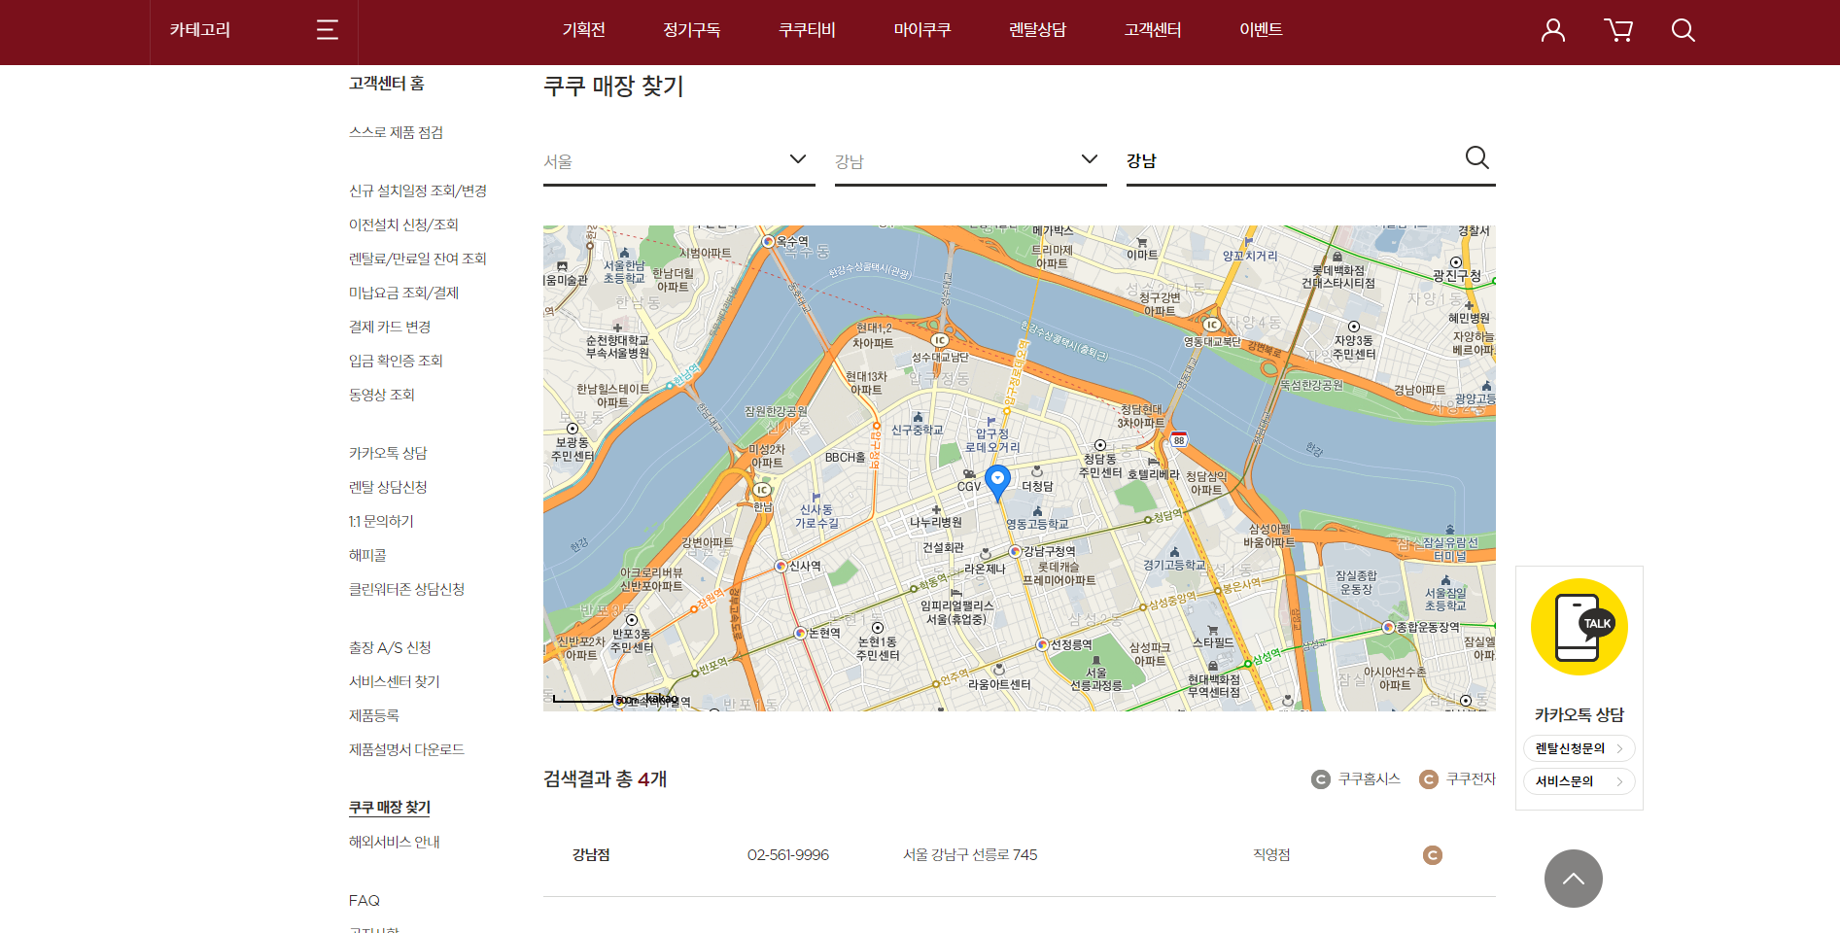The height and width of the screenshot is (933, 1840).
Task: Open the 카테고리 menu label
Action: pos(200,30)
